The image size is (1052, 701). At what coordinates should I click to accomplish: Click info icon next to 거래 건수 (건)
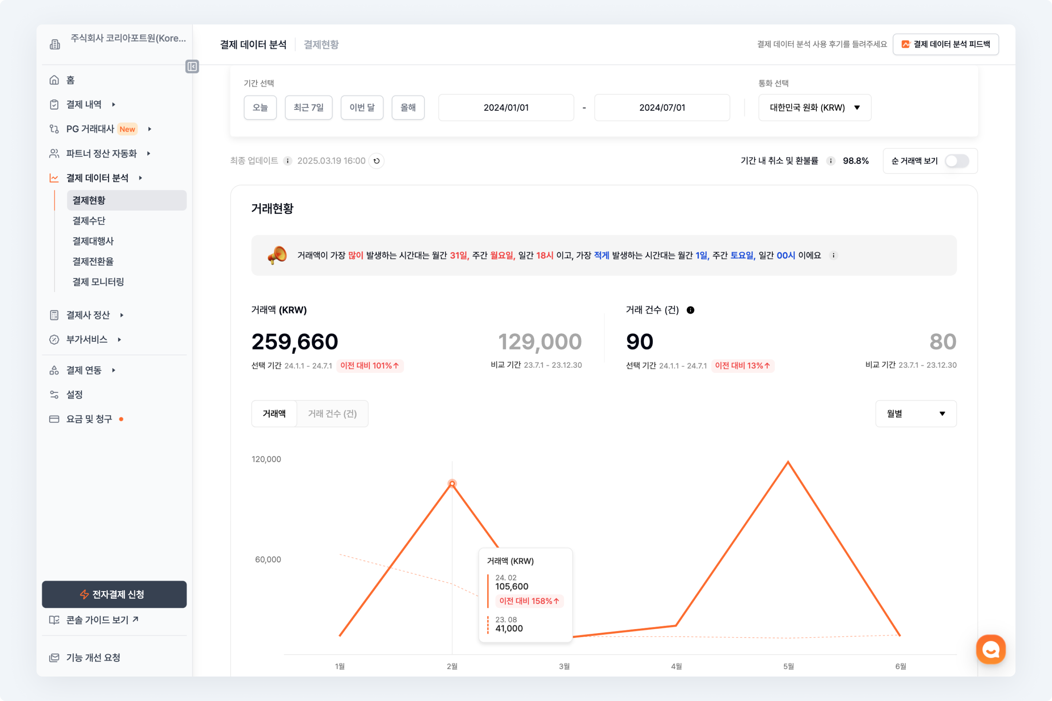coord(691,310)
